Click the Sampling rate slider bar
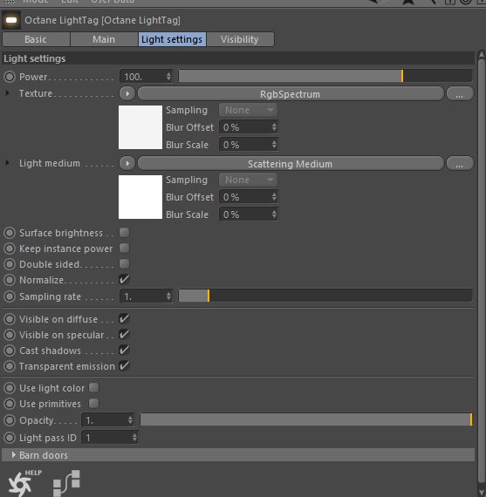This screenshot has height=497, width=486. [325, 296]
